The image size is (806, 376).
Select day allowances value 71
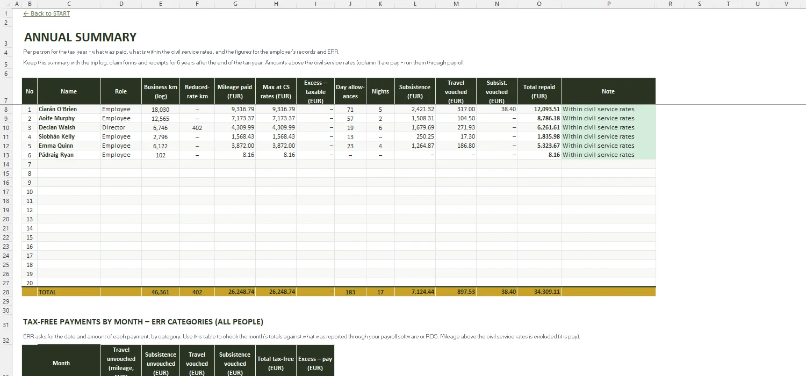pos(350,109)
